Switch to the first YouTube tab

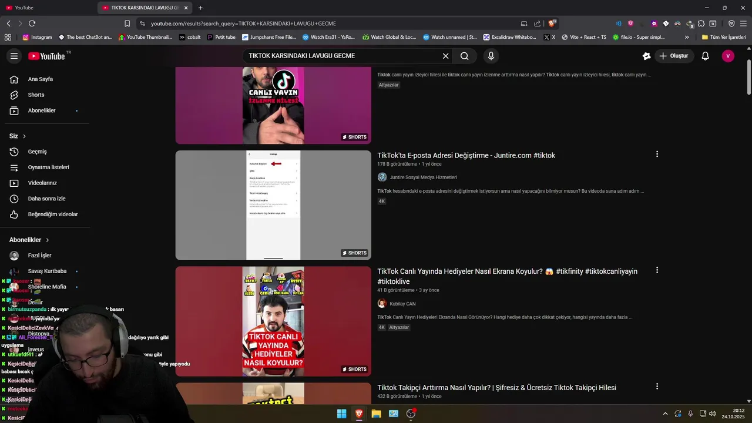[48, 8]
